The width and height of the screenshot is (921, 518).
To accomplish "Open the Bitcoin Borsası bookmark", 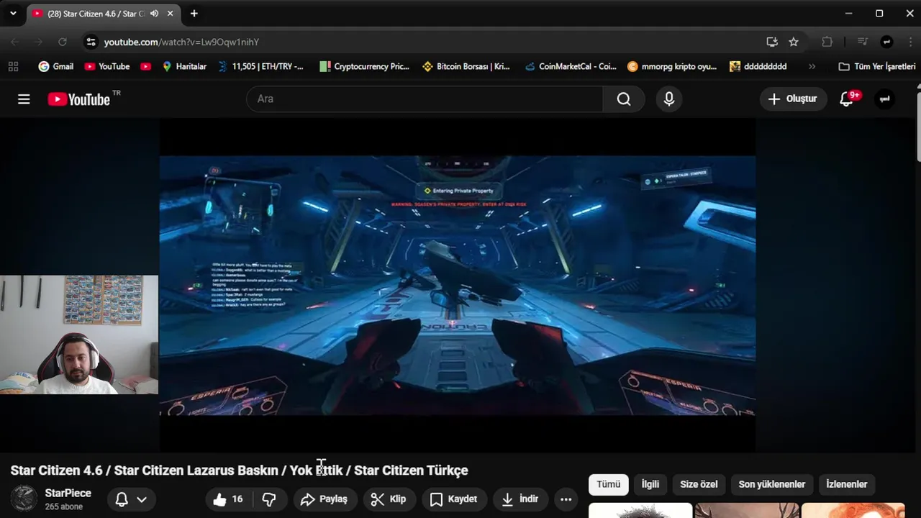I will 466,66.
